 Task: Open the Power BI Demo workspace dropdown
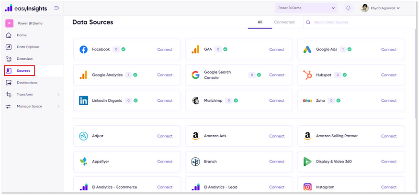pos(306,8)
